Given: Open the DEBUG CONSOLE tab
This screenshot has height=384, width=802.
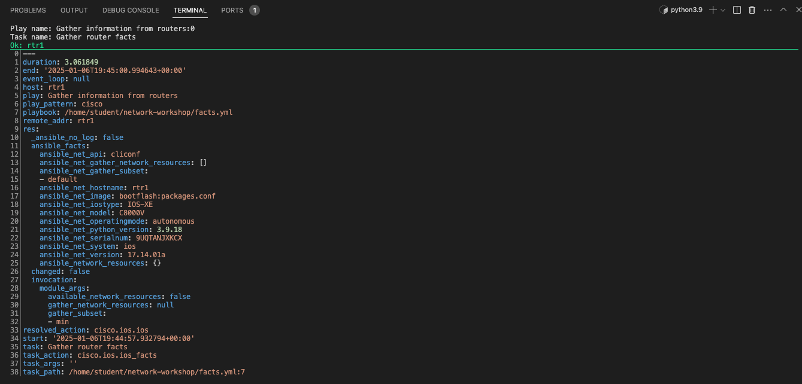Looking at the screenshot, I should tap(131, 10).
